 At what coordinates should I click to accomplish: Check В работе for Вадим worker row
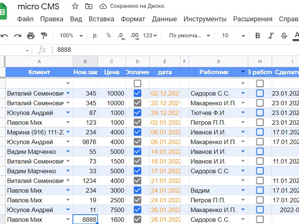pos(260,190)
